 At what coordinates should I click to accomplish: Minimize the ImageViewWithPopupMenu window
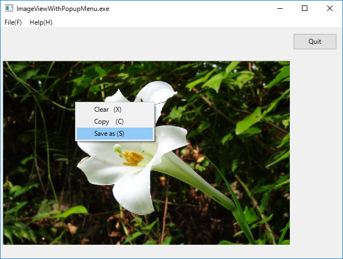tap(280, 9)
